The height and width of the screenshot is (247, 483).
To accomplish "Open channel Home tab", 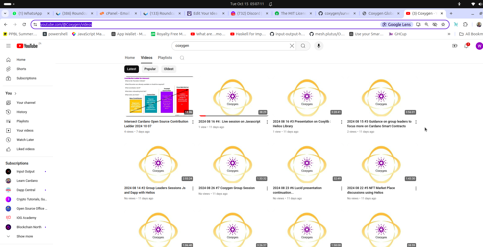I will (130, 58).
